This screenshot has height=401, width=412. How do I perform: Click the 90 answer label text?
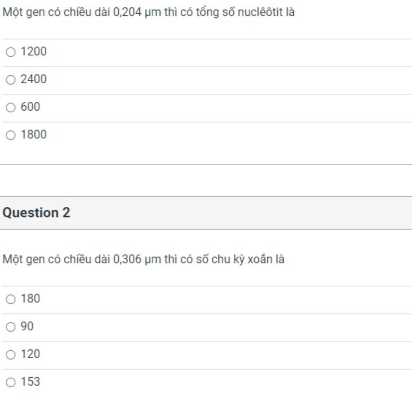pos(27,327)
